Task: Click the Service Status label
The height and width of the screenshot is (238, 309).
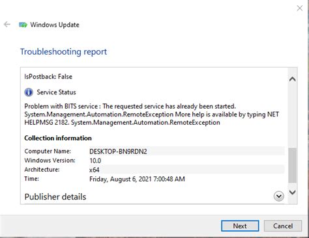Action: click(x=56, y=92)
